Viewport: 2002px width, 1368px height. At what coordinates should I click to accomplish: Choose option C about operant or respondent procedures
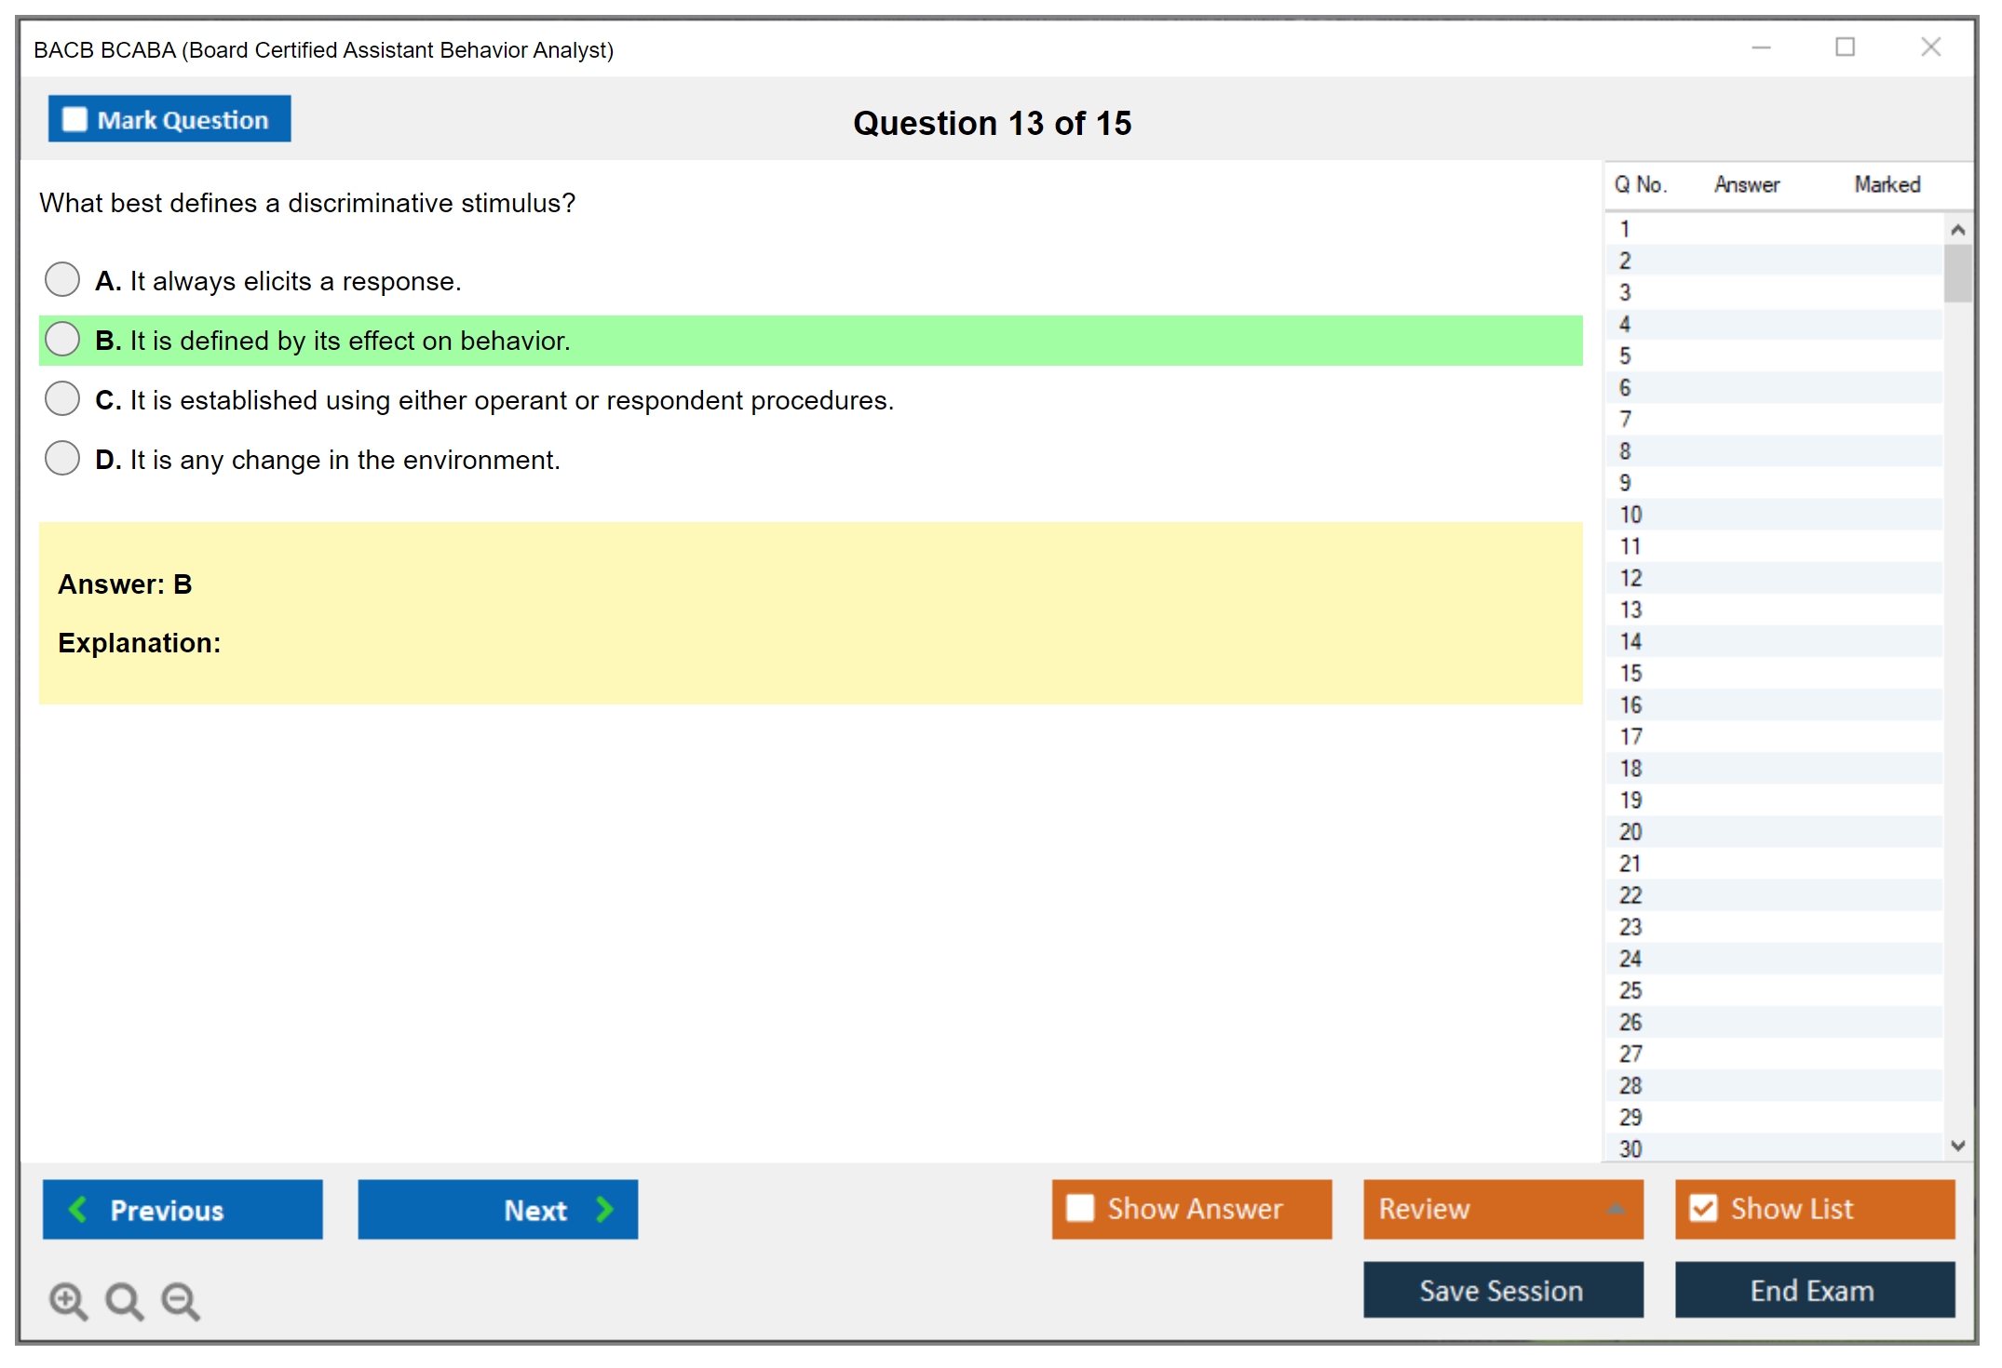pos(62,398)
